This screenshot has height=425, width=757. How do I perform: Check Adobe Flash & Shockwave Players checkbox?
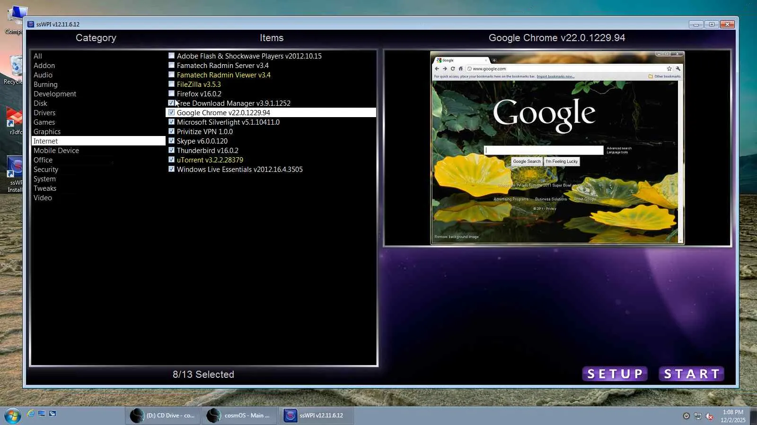tap(171, 56)
